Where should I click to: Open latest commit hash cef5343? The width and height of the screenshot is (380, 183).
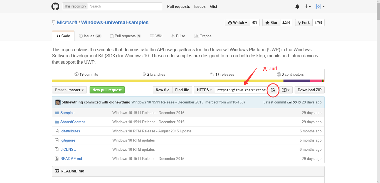(294, 102)
